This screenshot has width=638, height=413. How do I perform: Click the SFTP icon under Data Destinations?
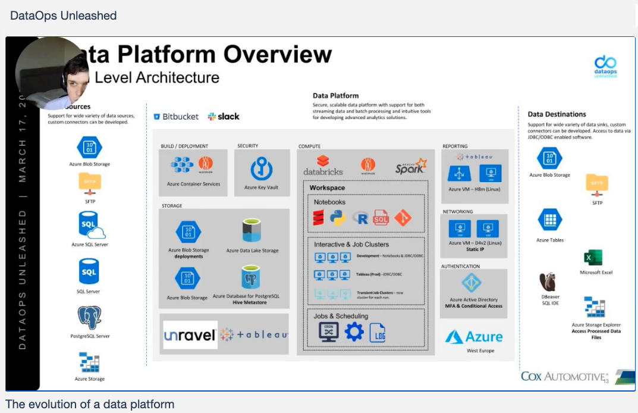click(597, 185)
